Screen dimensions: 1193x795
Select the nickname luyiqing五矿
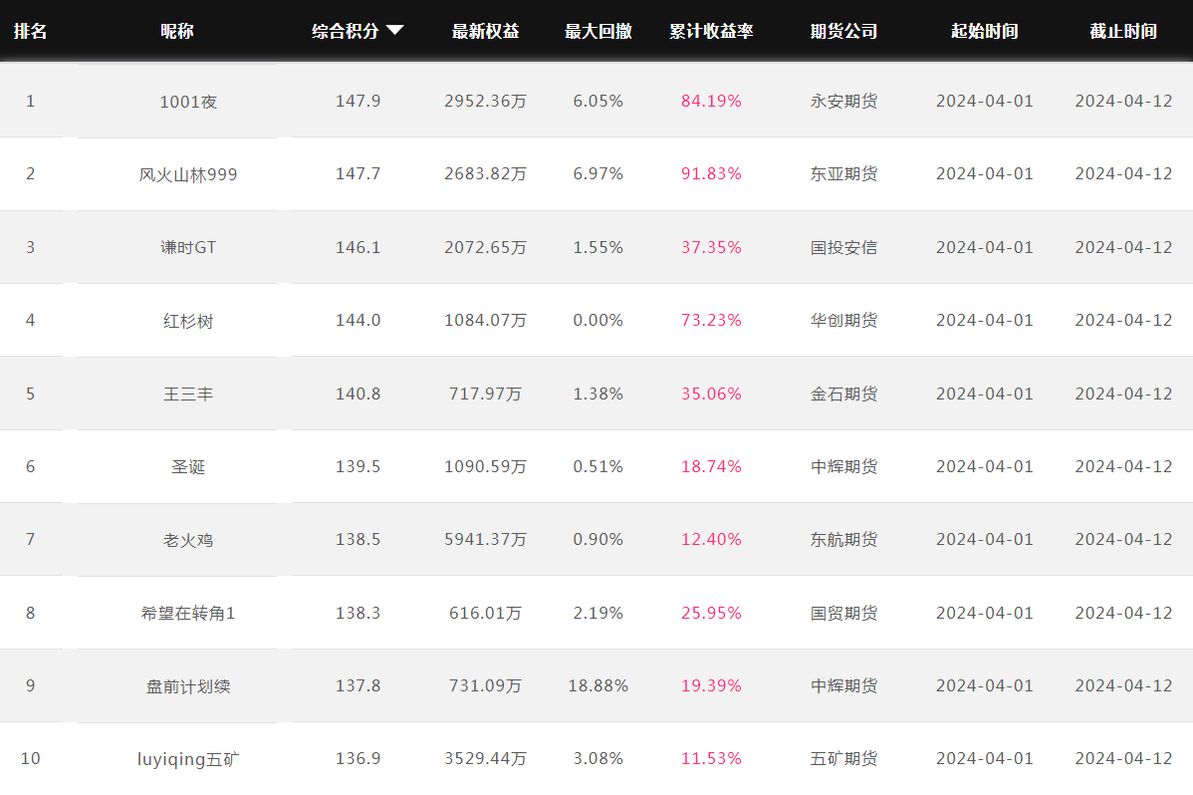(x=188, y=759)
